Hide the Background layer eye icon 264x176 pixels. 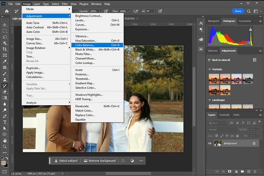[210, 143]
